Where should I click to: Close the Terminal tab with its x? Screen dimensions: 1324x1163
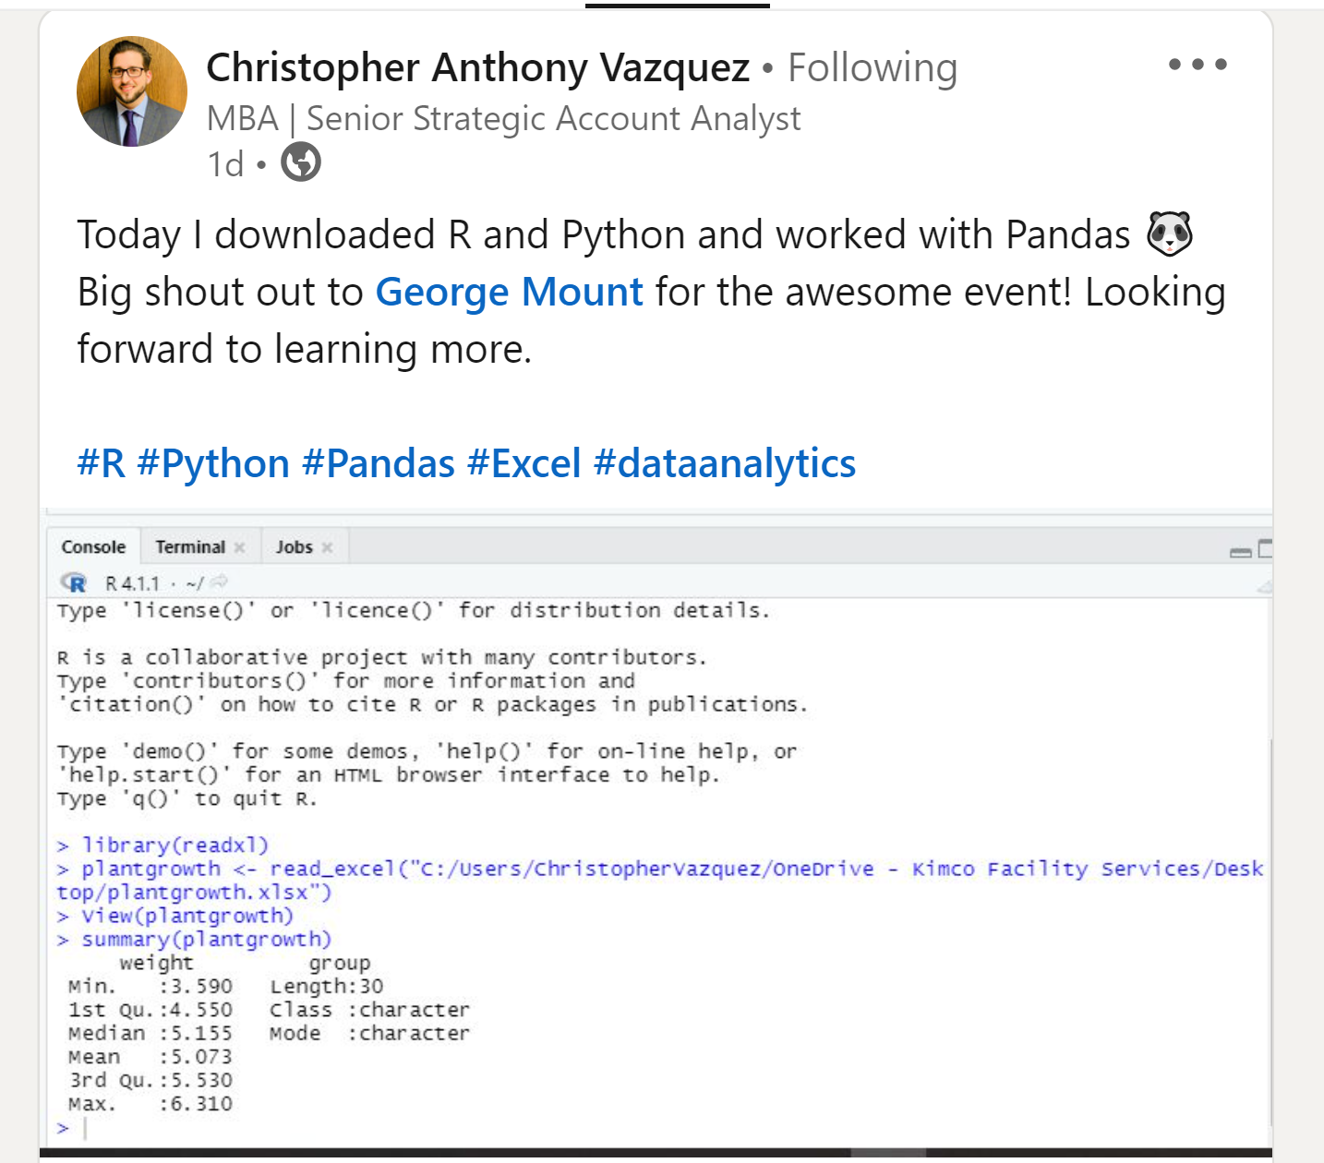tap(240, 547)
